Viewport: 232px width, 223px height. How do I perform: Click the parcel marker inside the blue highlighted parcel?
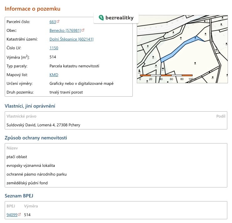point(195,38)
